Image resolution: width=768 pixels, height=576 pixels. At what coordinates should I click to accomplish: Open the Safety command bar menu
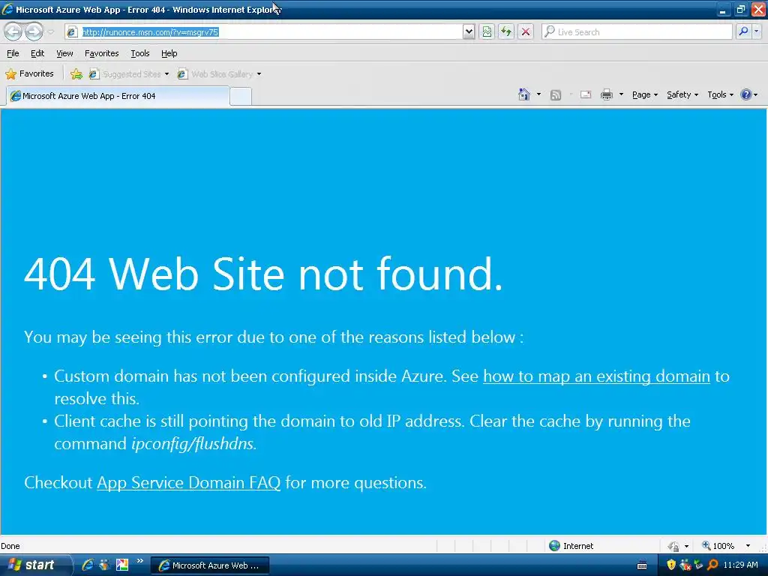[x=682, y=94]
